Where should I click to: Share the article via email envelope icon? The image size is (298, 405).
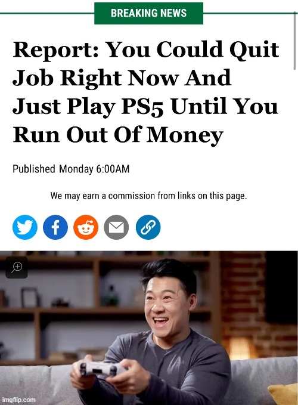116,227
